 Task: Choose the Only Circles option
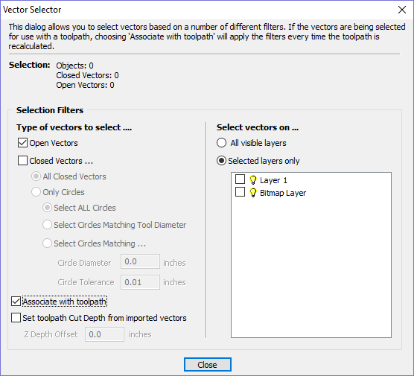[x=36, y=192]
